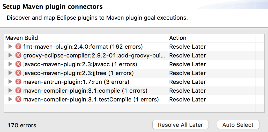
Task: Expand the groovy-eclipse-compiler tree entry
Action: pyautogui.click(x=10, y=55)
